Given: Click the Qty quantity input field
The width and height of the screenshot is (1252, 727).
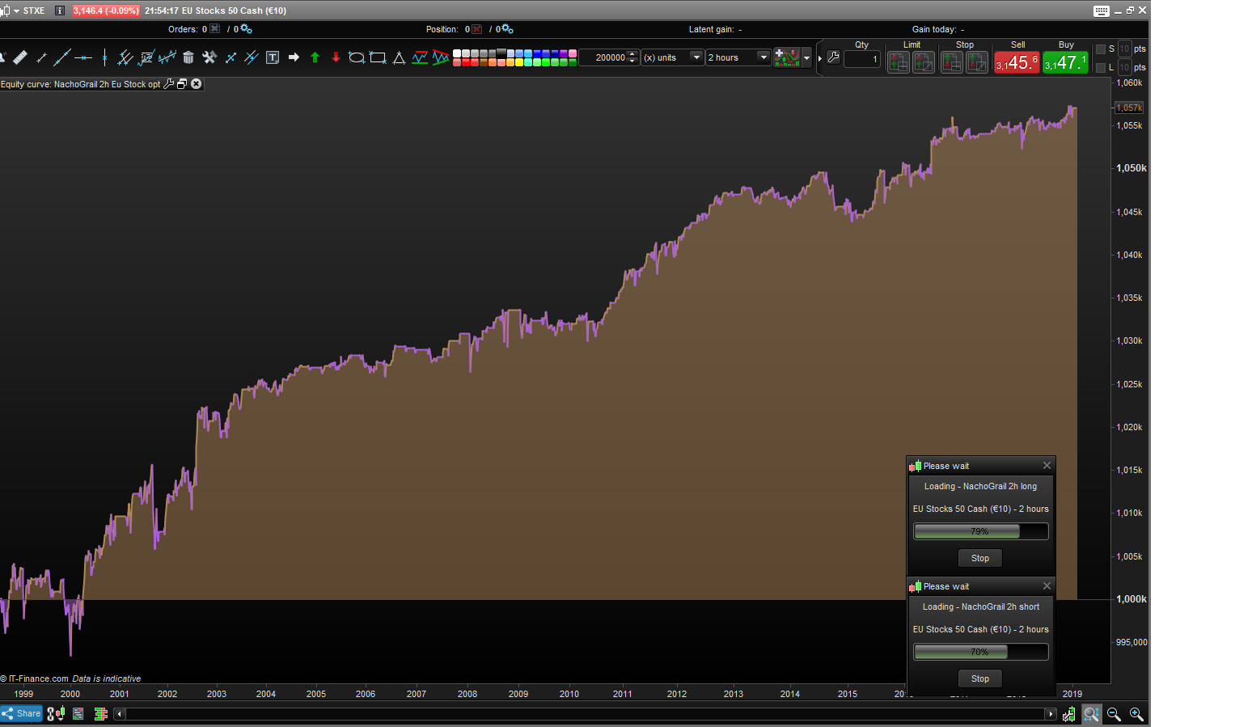Looking at the screenshot, I should pos(862,59).
